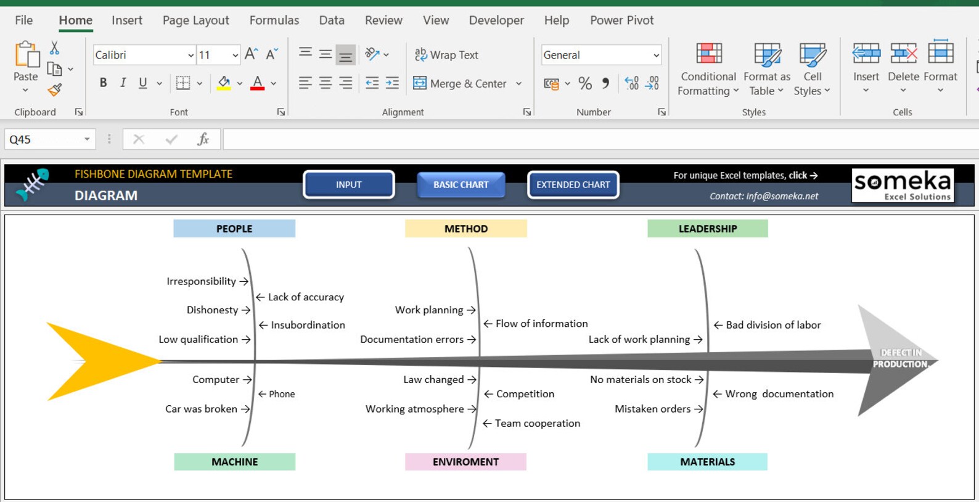Image resolution: width=979 pixels, height=502 pixels.
Task: Switch to the Data tab
Action: pos(332,20)
